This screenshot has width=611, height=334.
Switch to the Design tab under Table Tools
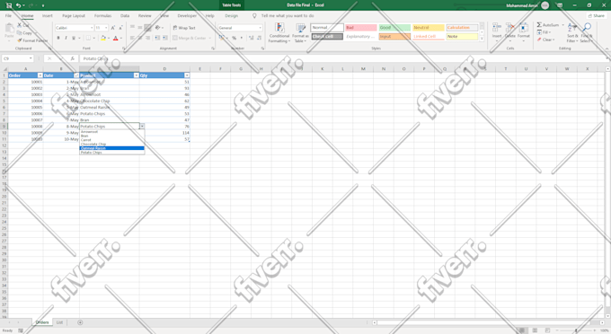pyautogui.click(x=231, y=16)
